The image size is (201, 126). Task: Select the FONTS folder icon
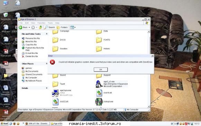point(99,40)
